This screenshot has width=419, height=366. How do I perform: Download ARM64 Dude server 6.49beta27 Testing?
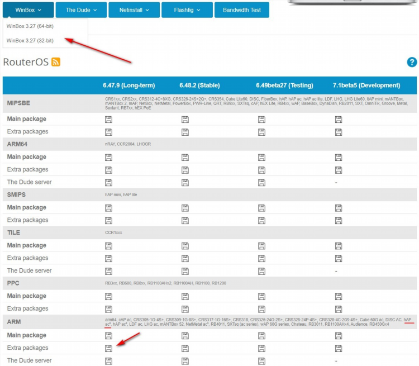pos(261,183)
